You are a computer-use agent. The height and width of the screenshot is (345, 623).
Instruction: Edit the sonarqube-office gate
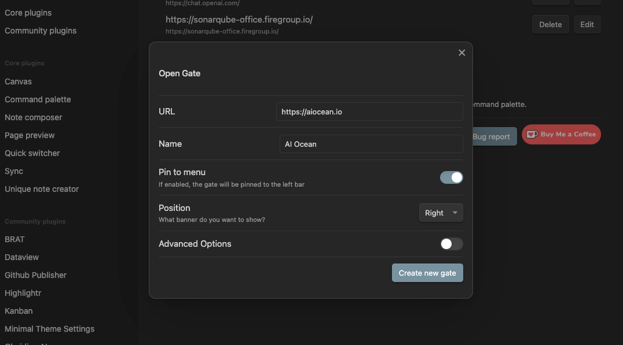[587, 24]
